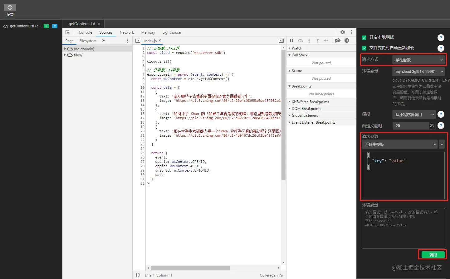The width and height of the screenshot is (450, 279).
Task: Click the green 调用 button
Action: (x=433, y=255)
